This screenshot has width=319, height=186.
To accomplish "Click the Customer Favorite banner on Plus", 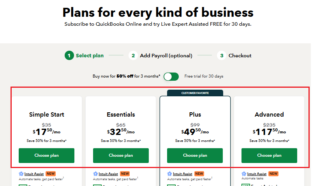I will (195, 93).
